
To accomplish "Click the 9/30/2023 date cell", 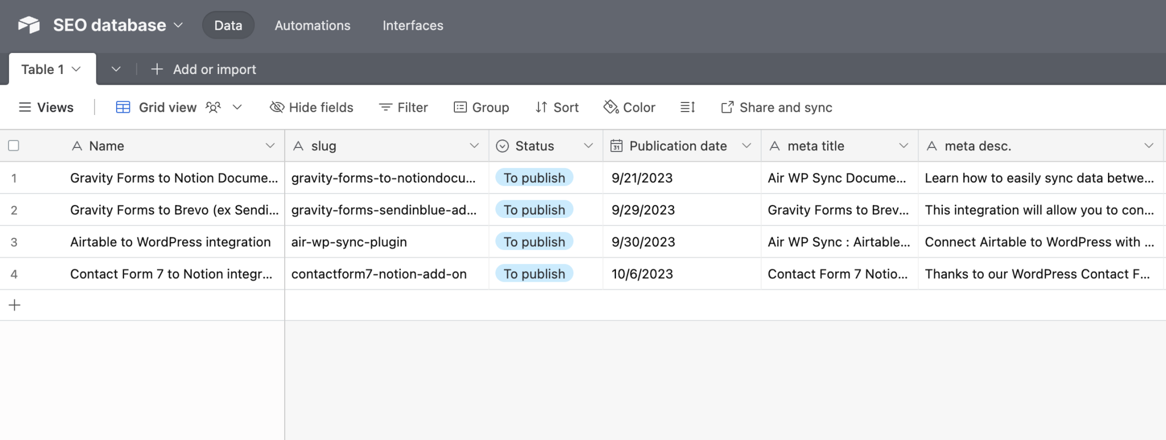I will click(x=682, y=241).
